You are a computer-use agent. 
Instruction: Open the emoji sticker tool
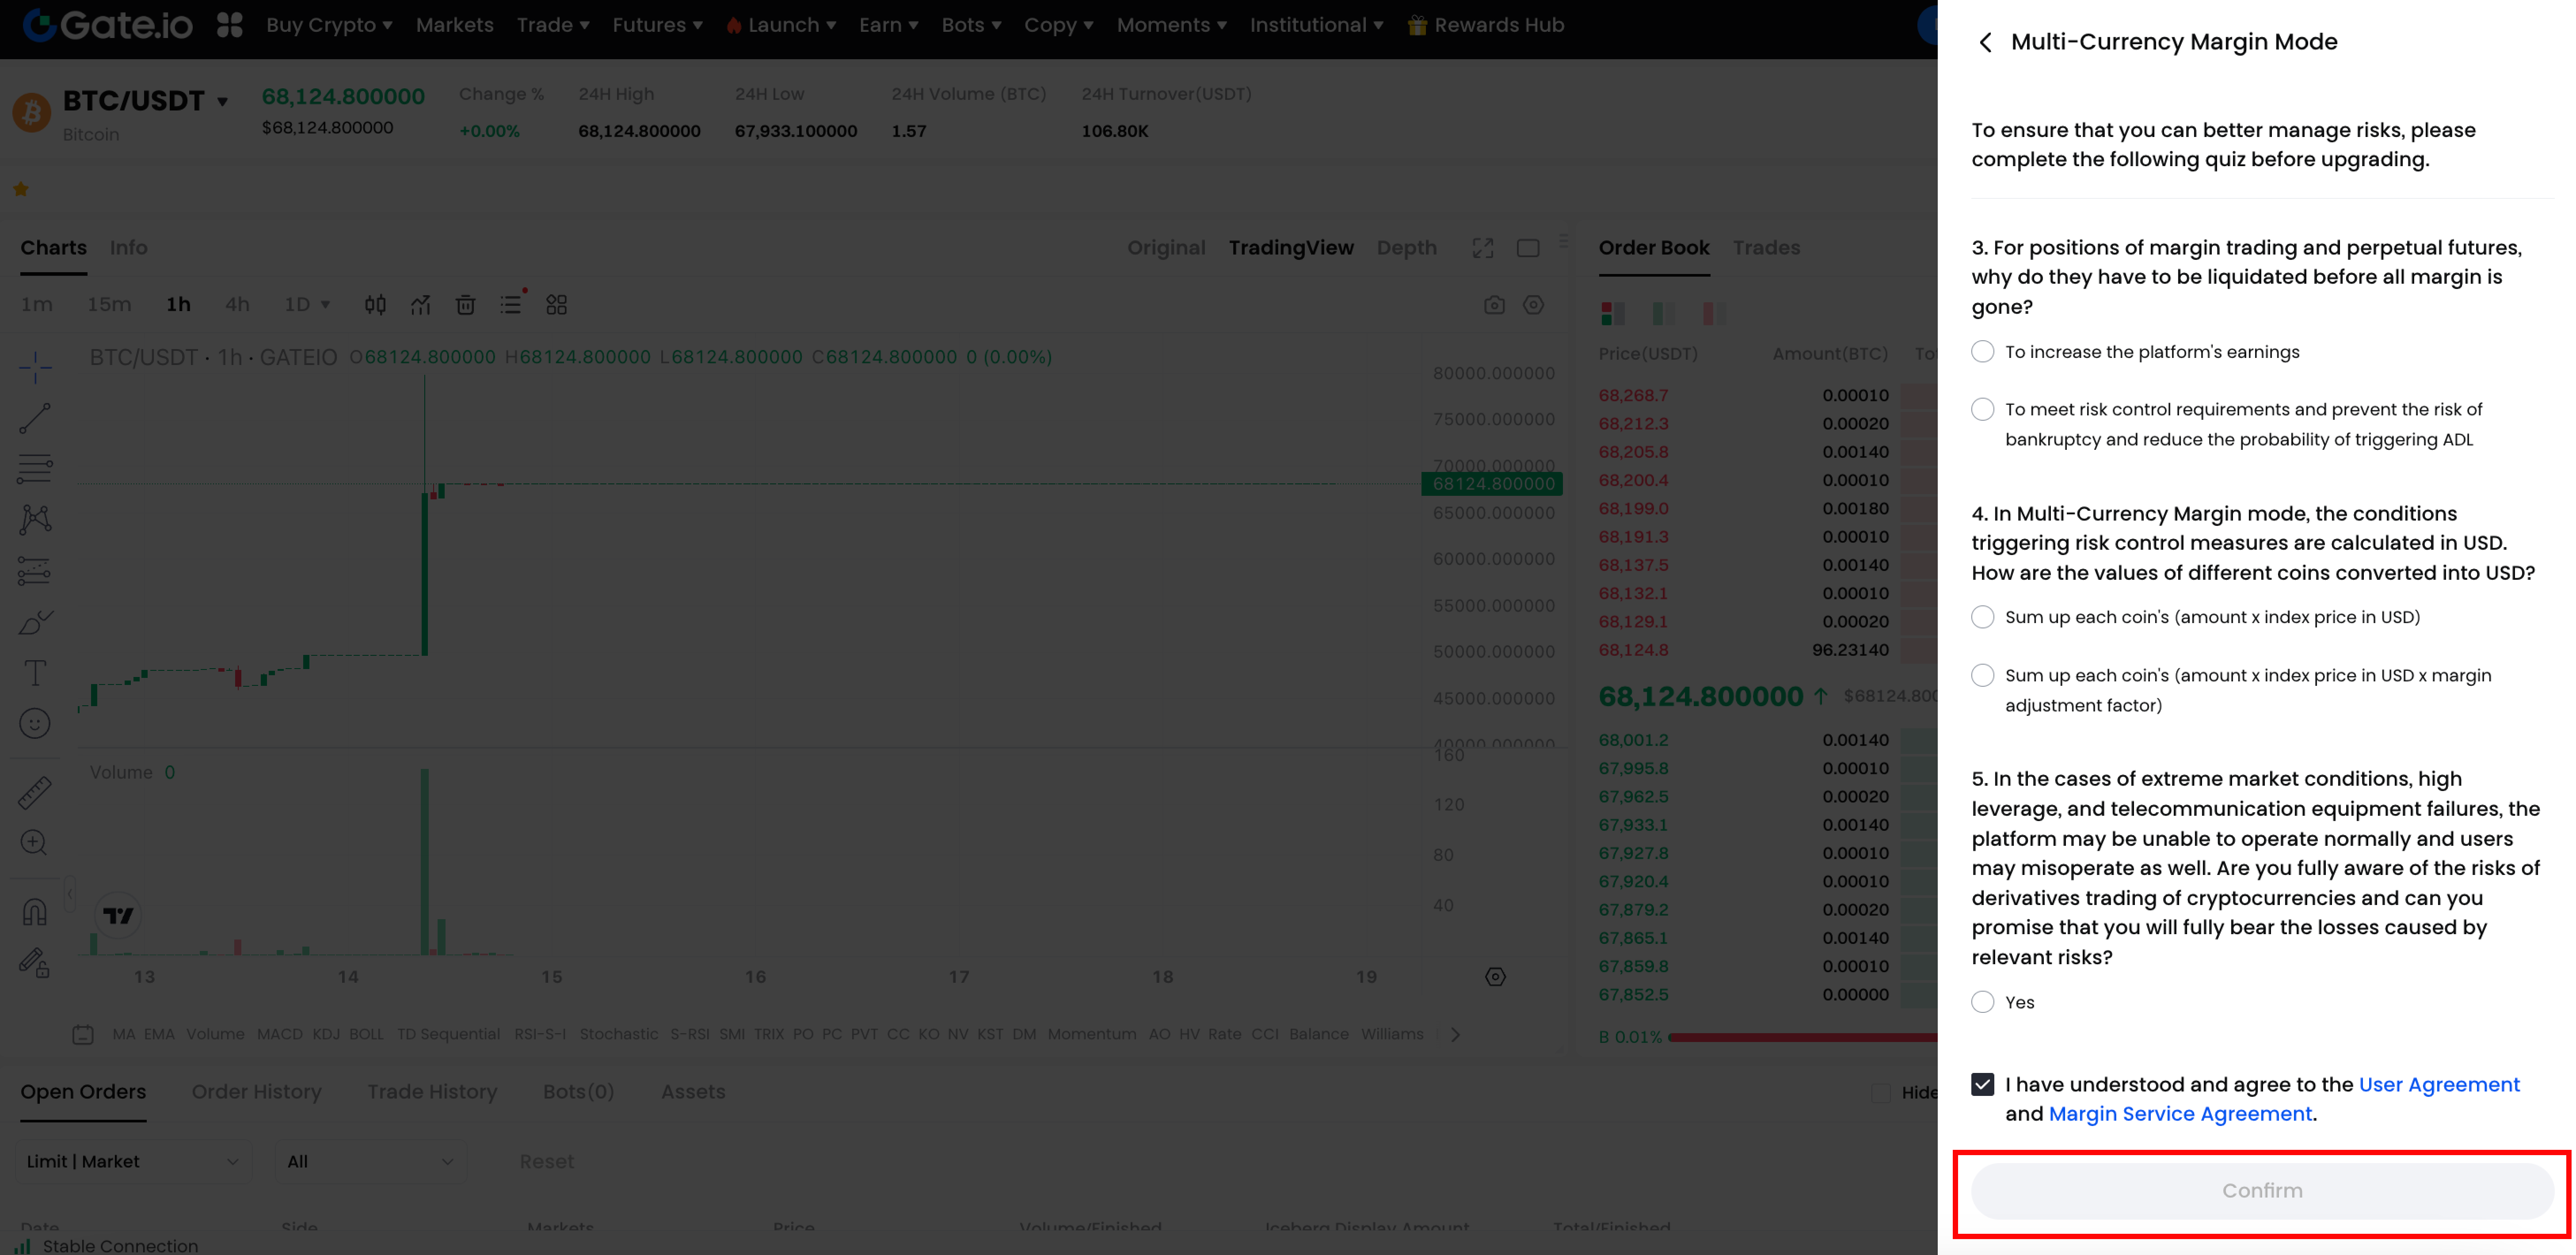pyautogui.click(x=35, y=723)
